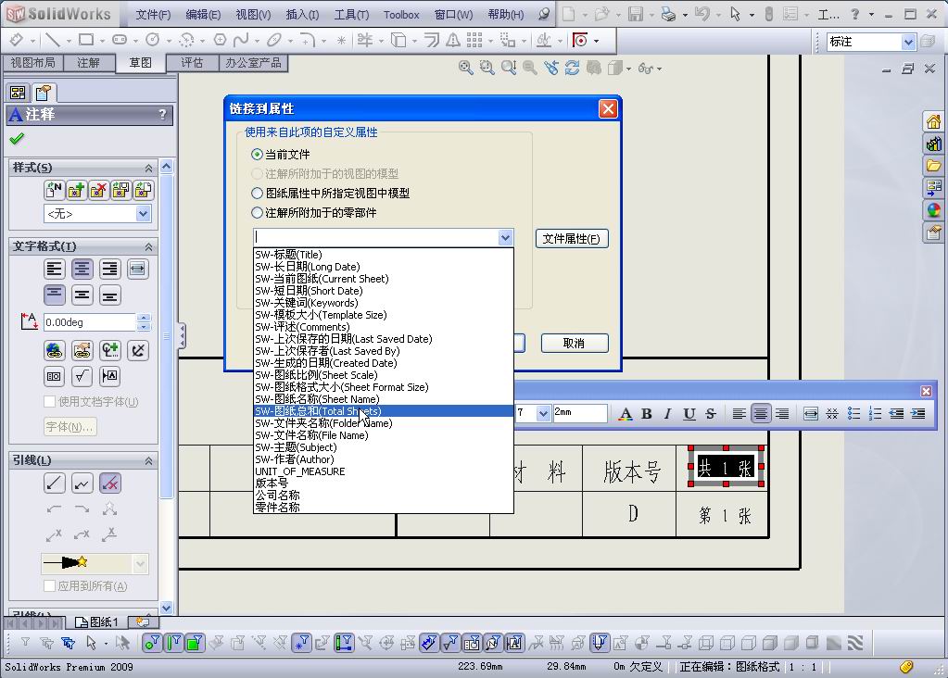Click the datum feature symbol icon
The image size is (948, 678).
pos(110,376)
